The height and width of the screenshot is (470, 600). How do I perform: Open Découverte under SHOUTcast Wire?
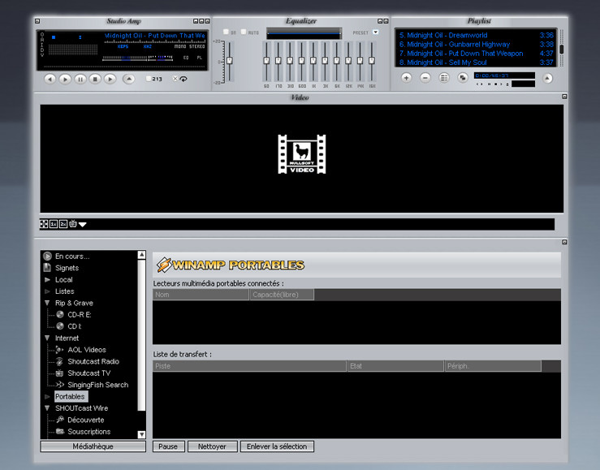86,420
